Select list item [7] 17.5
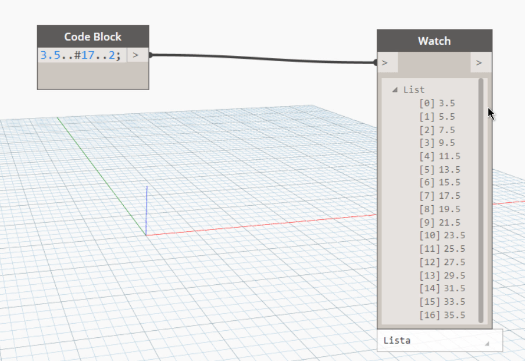 point(440,196)
